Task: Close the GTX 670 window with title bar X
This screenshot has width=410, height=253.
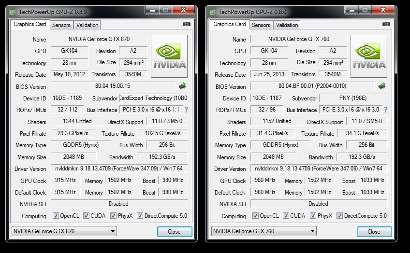Action: (183, 10)
